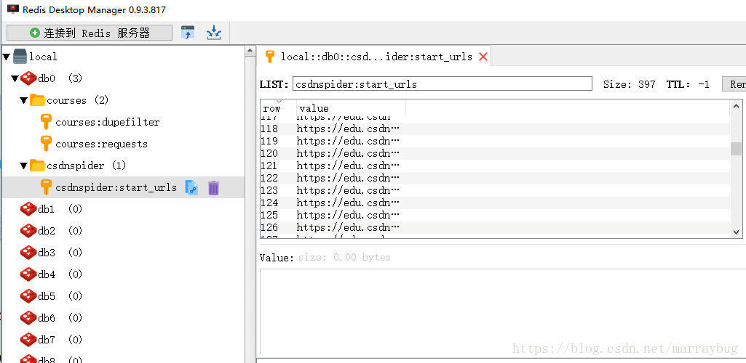Click the db0 red database icon
The height and width of the screenshot is (363, 746).
pyautogui.click(x=28, y=78)
